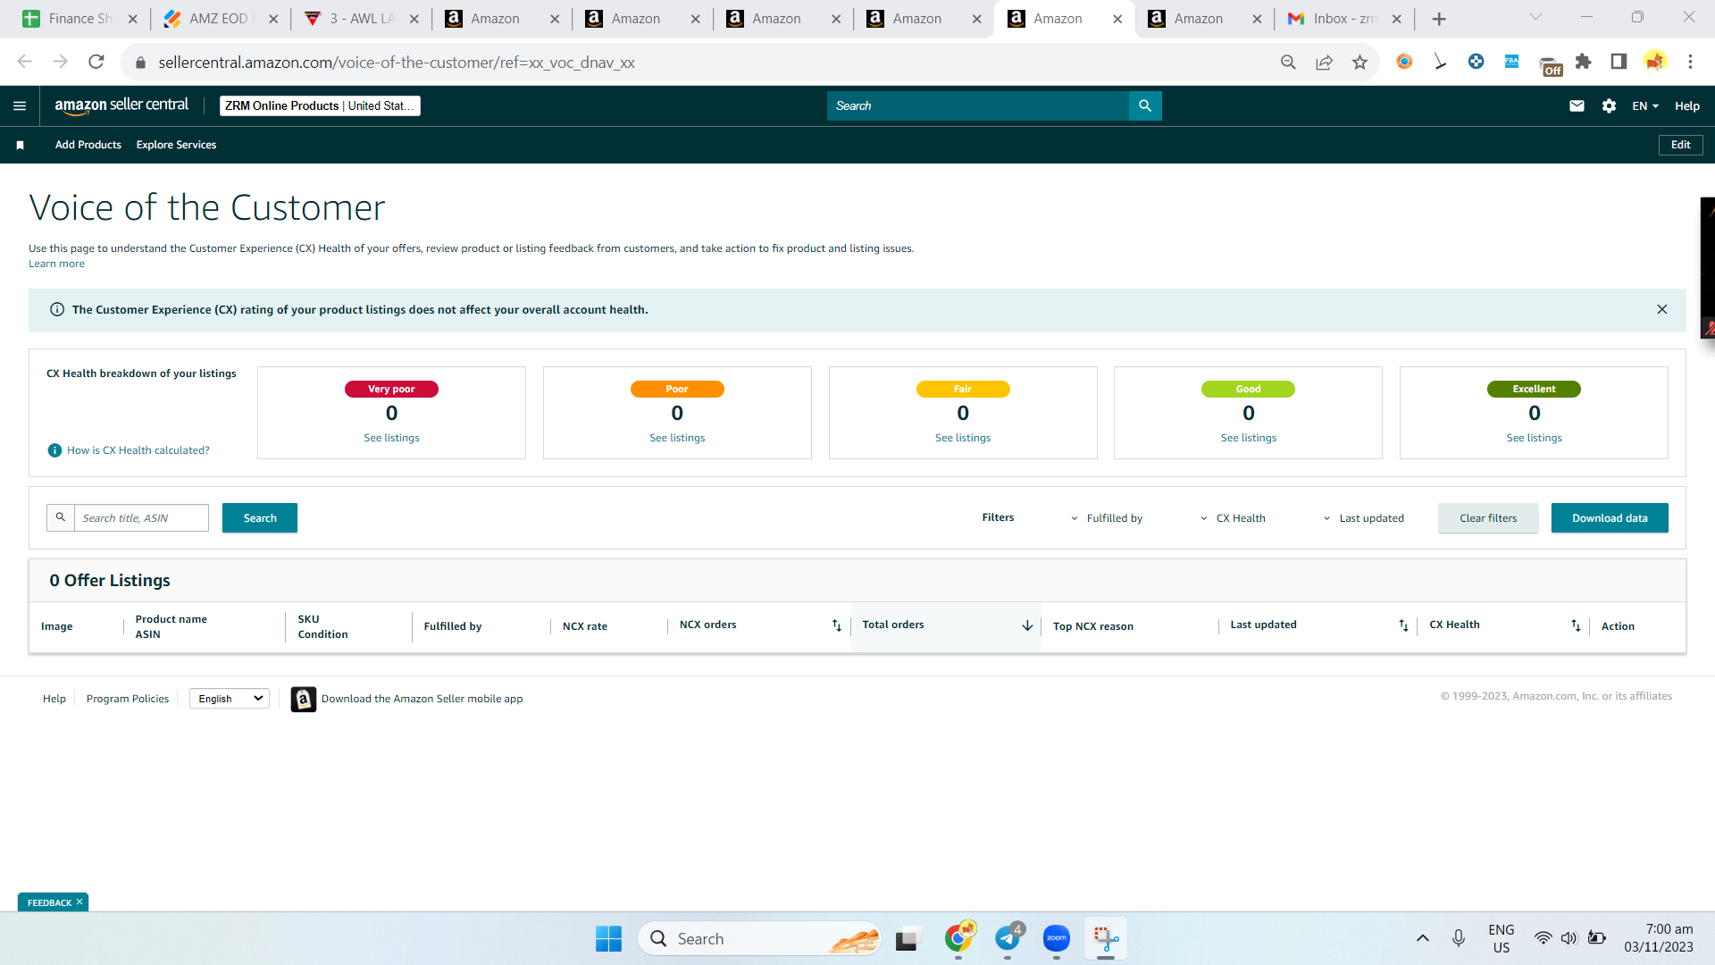This screenshot has width=1715, height=965.
Task: Click the Learn more link
Action: pos(56,264)
